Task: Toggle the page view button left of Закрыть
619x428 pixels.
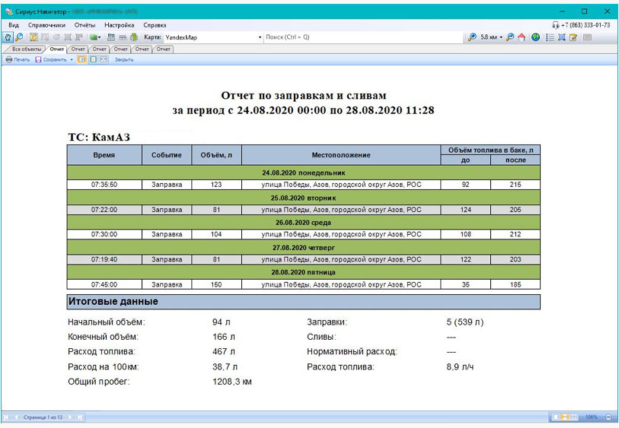Action: (103, 59)
